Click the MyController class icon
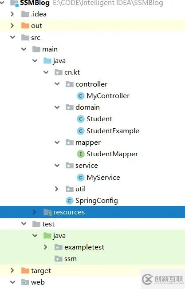The height and width of the screenshot is (289, 185). (x=81, y=96)
